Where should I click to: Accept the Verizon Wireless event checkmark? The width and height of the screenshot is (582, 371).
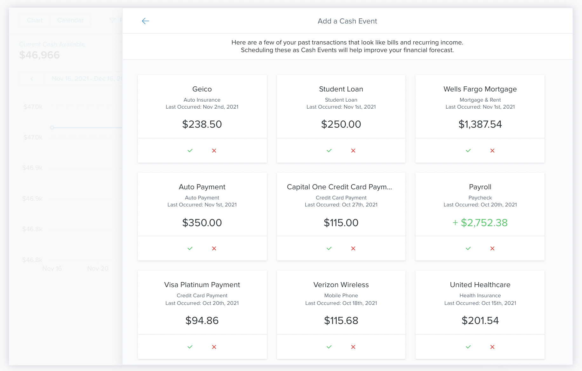click(x=329, y=347)
